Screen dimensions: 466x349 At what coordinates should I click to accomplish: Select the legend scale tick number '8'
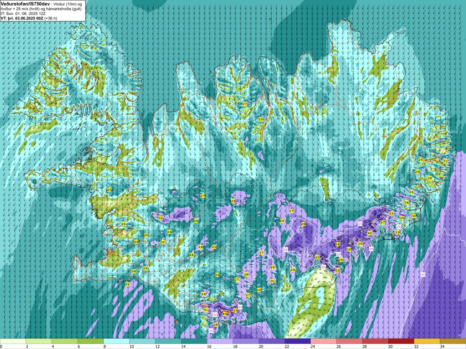[104, 346]
